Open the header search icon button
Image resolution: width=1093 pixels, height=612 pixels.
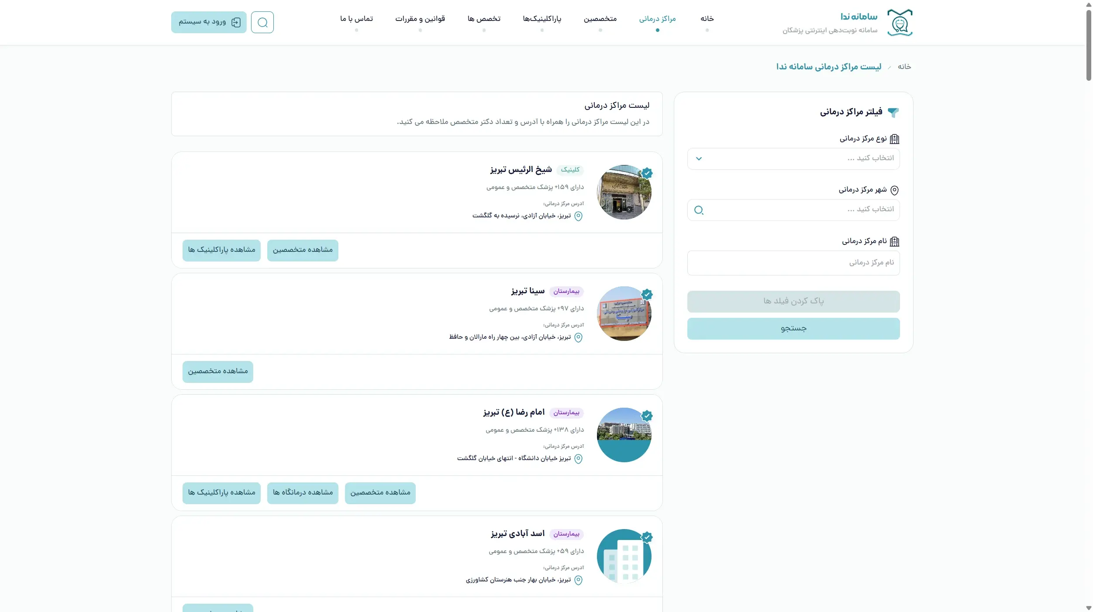262,22
